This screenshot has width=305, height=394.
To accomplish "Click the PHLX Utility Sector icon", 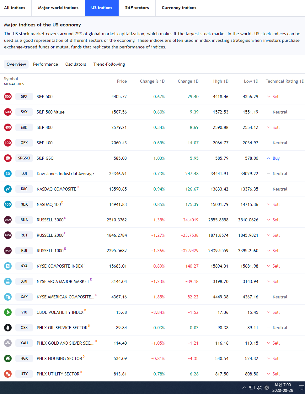I will [x=8, y=374].
